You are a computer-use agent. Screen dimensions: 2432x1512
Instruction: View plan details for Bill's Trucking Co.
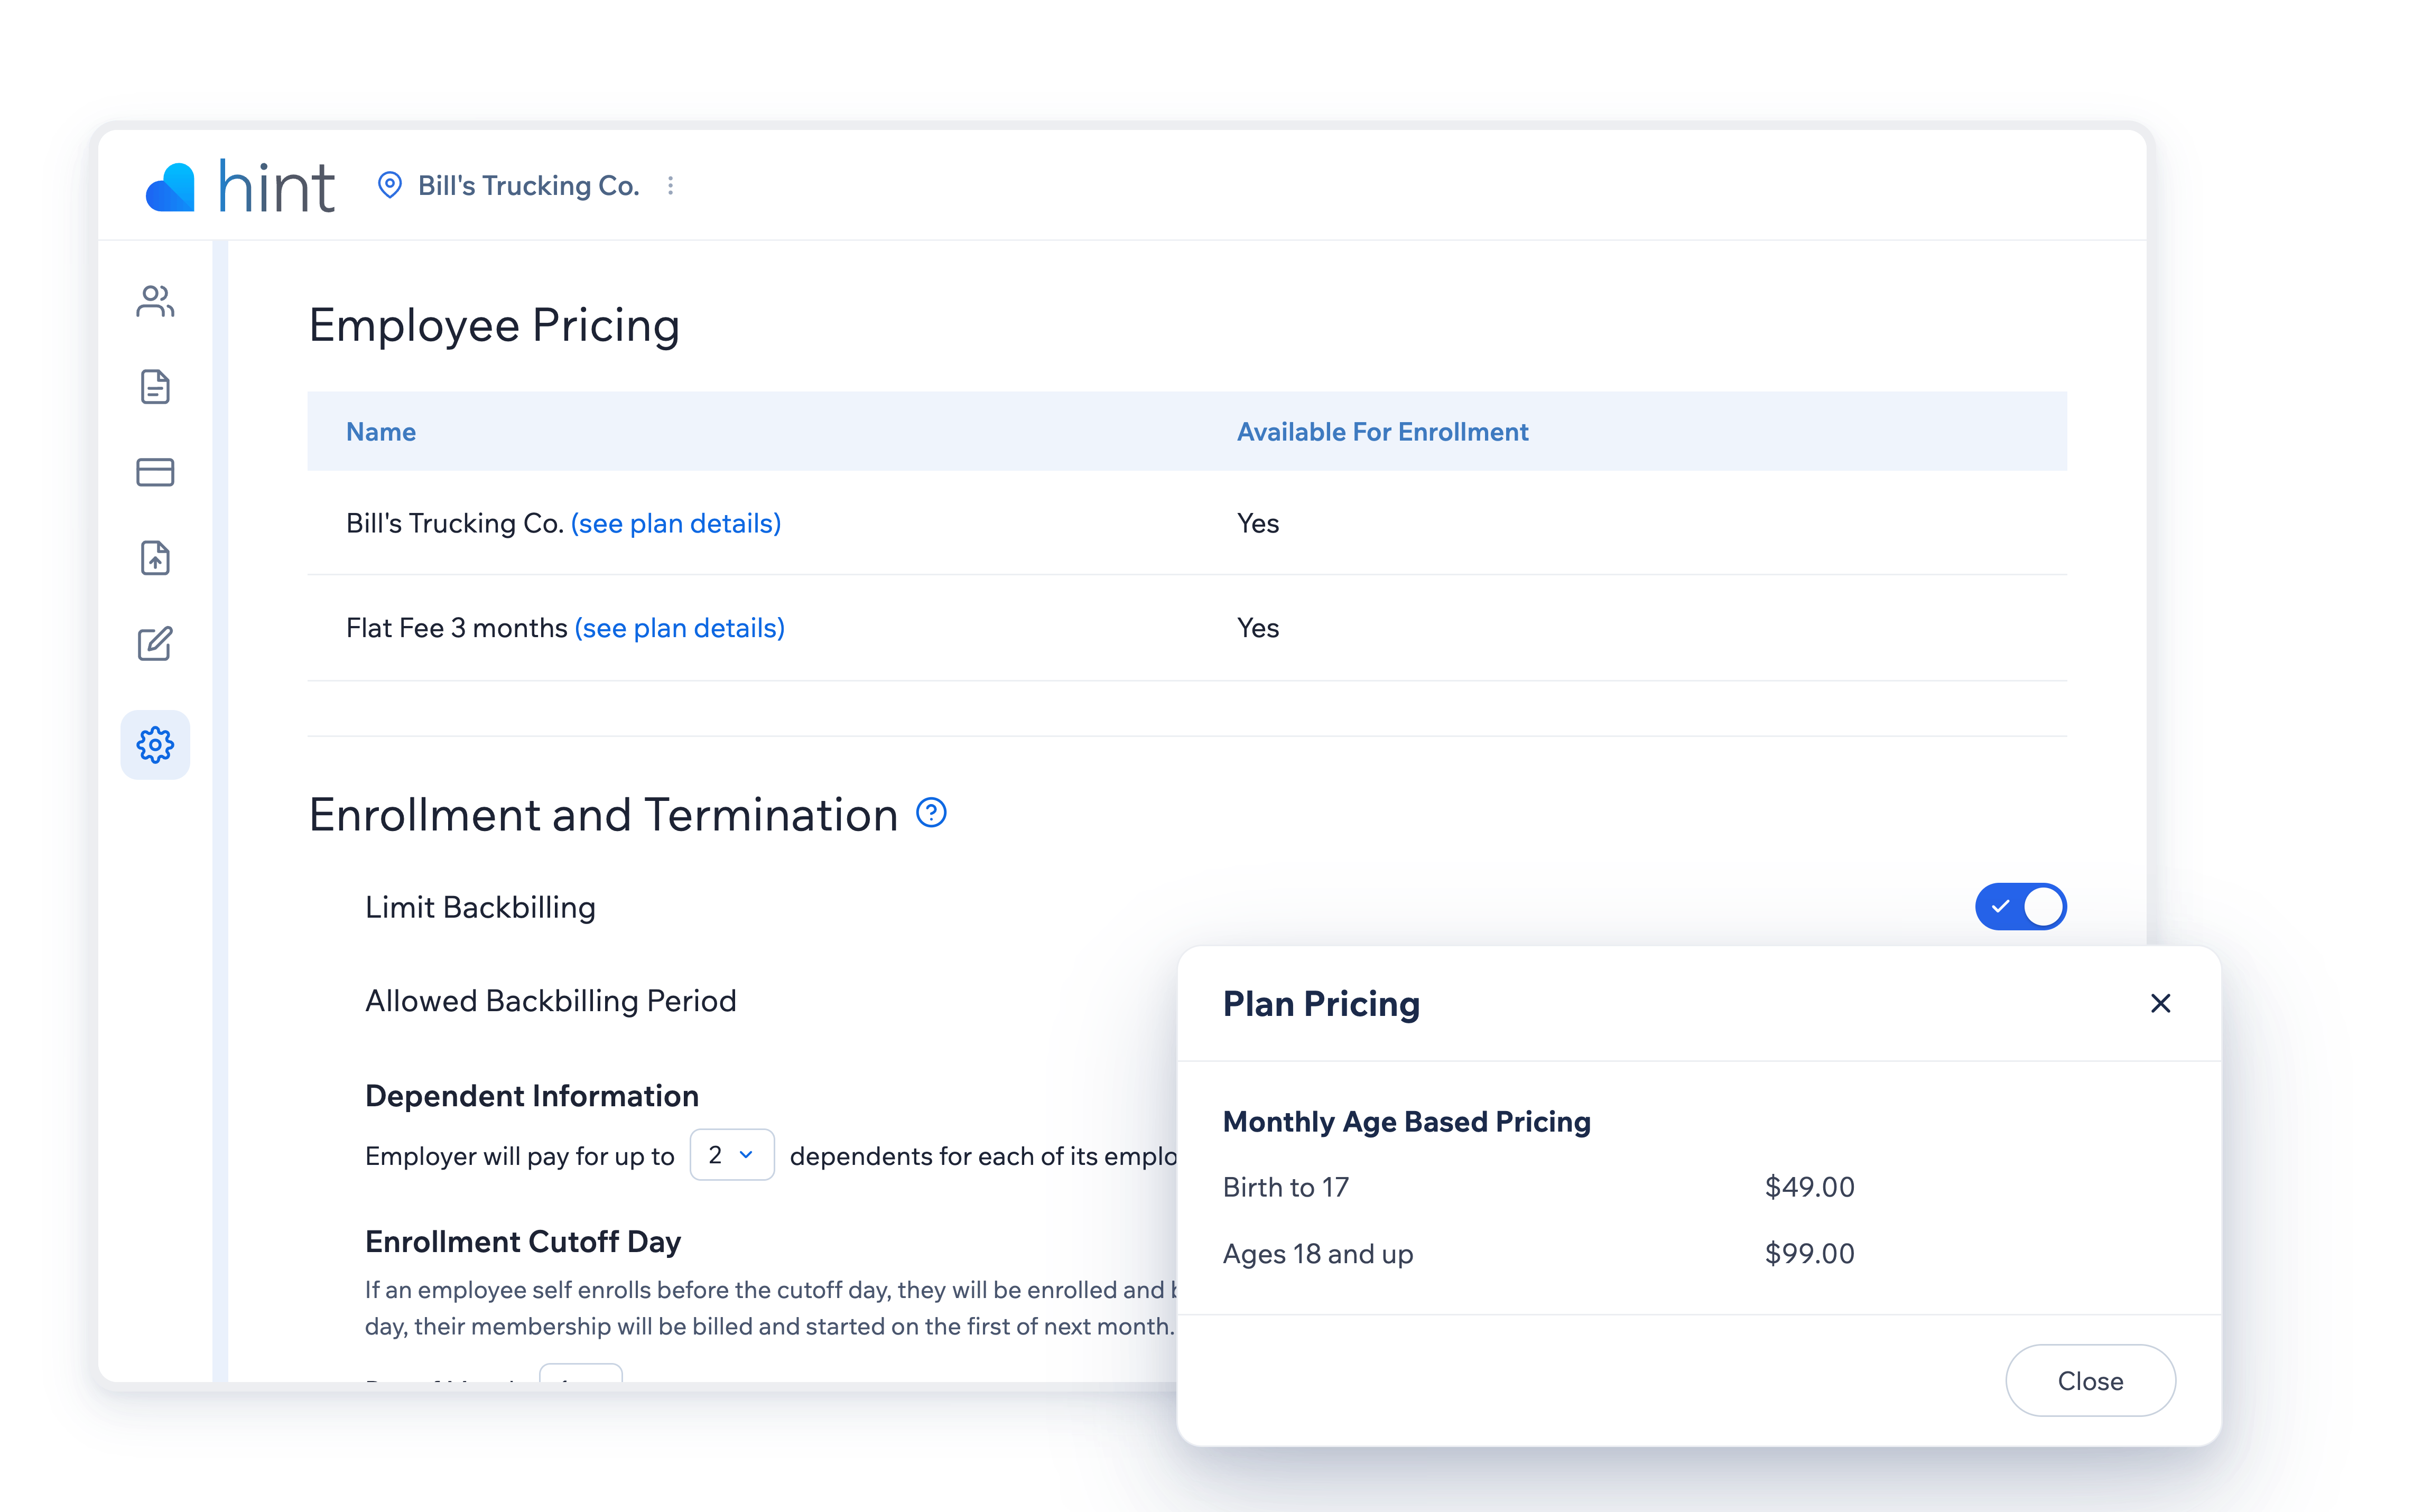tap(676, 523)
